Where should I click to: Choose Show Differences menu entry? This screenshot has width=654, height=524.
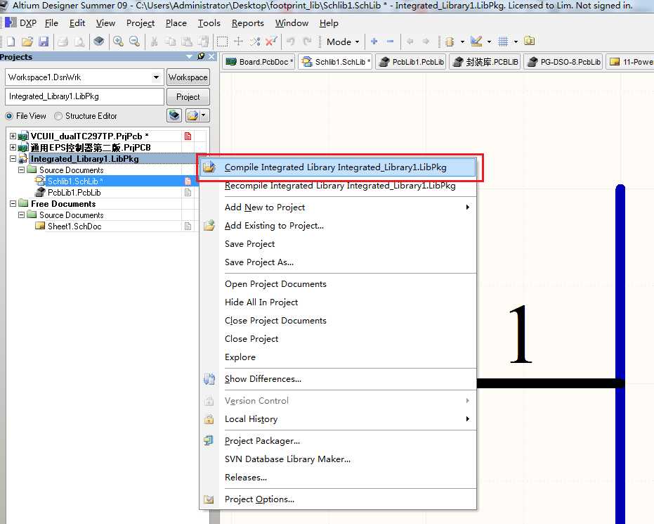pos(339,378)
